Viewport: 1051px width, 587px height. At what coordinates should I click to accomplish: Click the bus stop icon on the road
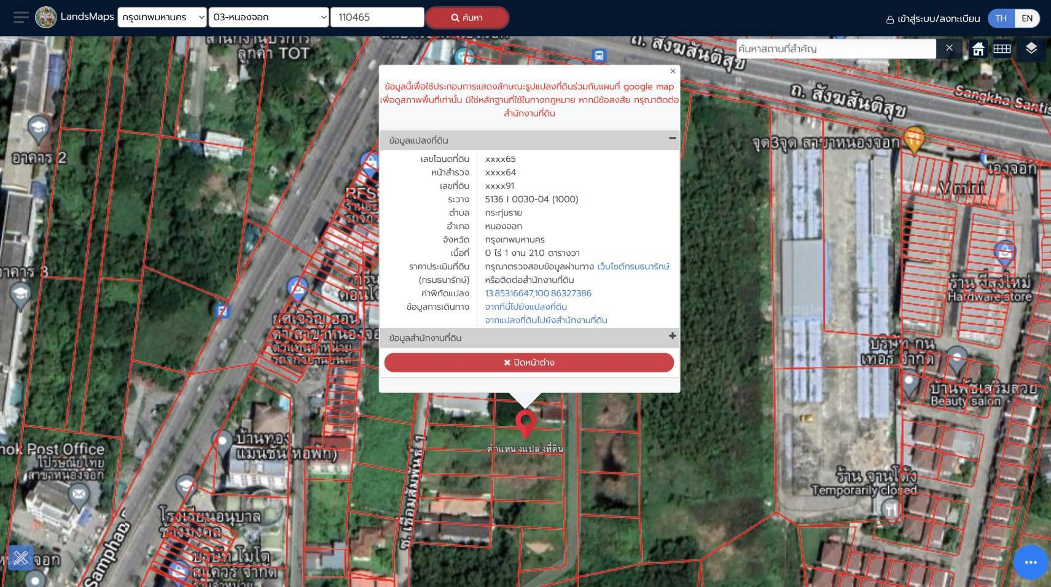[x=599, y=56]
